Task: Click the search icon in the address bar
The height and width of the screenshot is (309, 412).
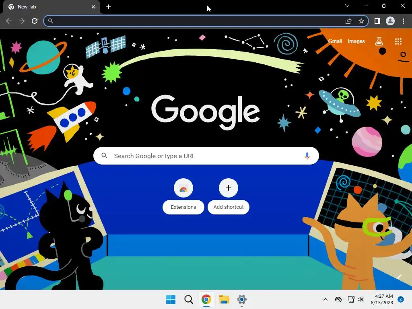Action: 50,21
